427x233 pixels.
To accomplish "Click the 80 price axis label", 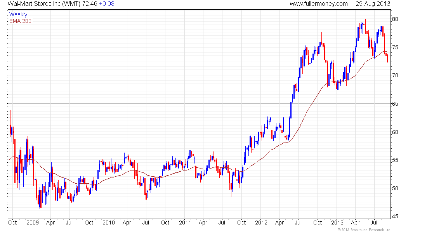I will [x=395, y=19].
